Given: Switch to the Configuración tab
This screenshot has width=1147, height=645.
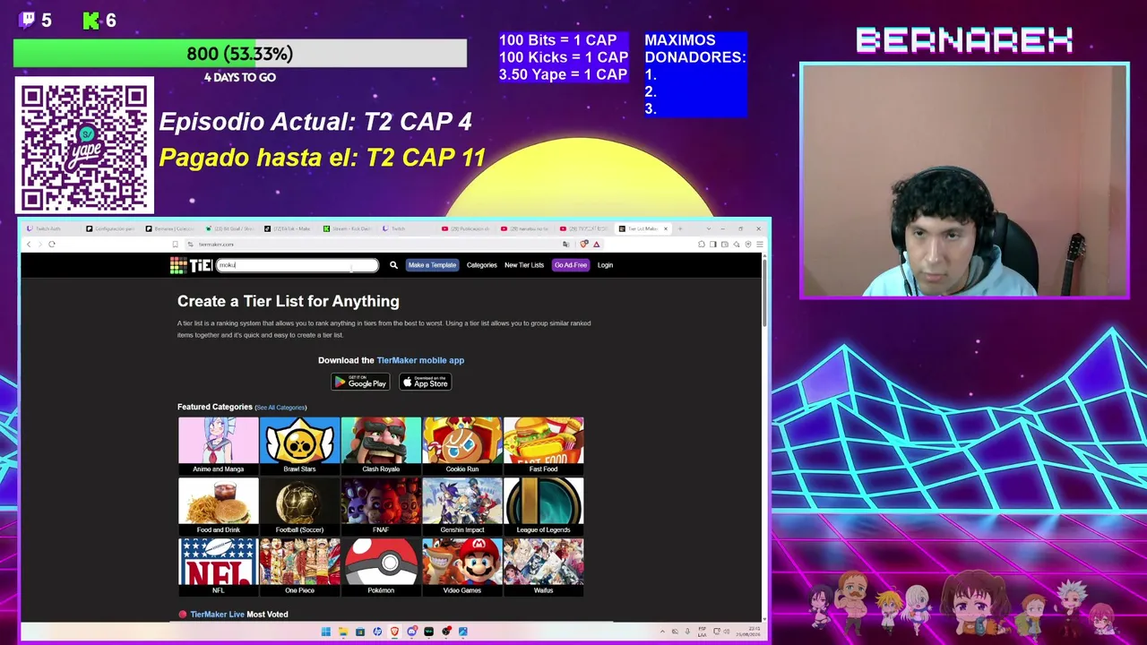Looking at the screenshot, I should tap(109, 228).
